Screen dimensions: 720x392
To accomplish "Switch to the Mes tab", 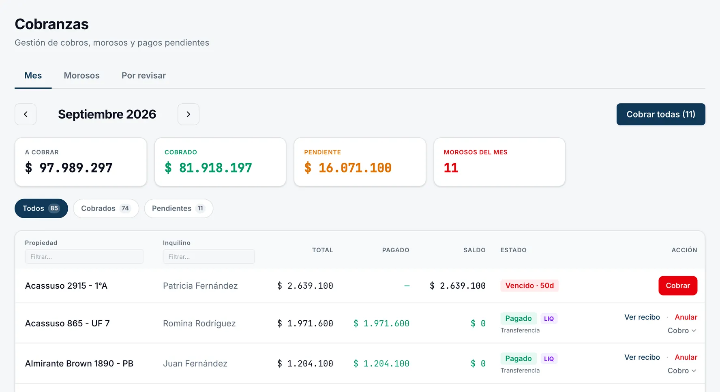I will click(x=33, y=76).
